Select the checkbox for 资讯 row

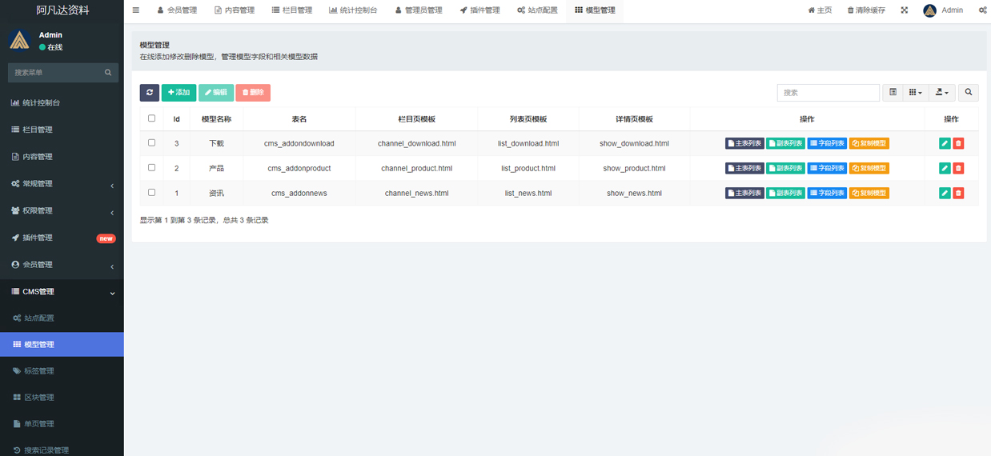pyautogui.click(x=152, y=193)
